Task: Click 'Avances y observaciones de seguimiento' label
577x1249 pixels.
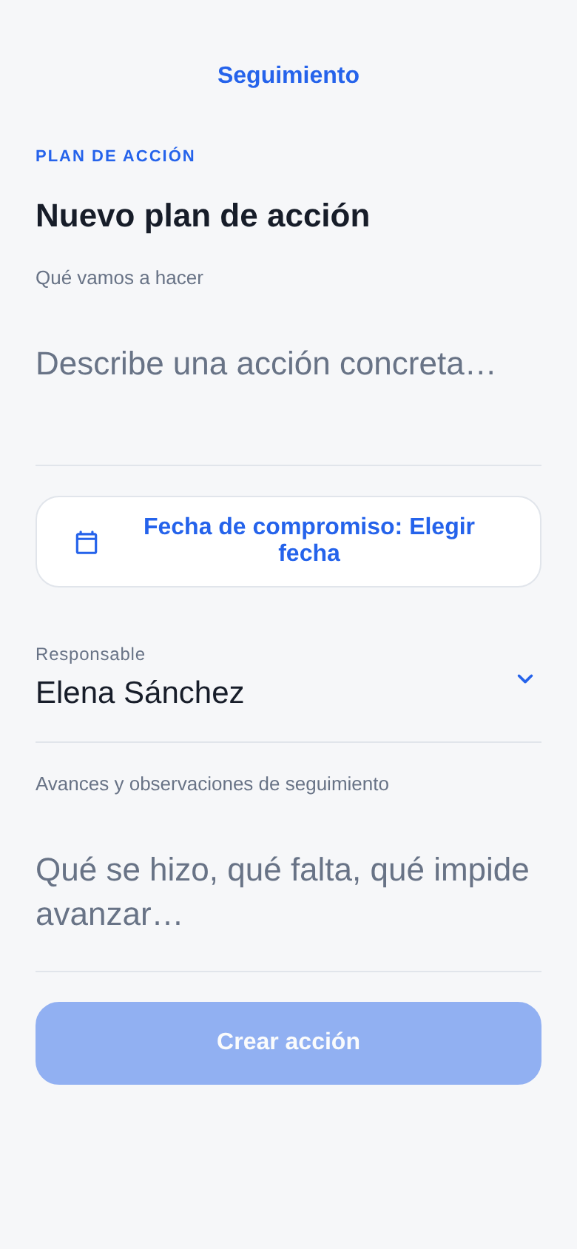Action: pos(212,784)
